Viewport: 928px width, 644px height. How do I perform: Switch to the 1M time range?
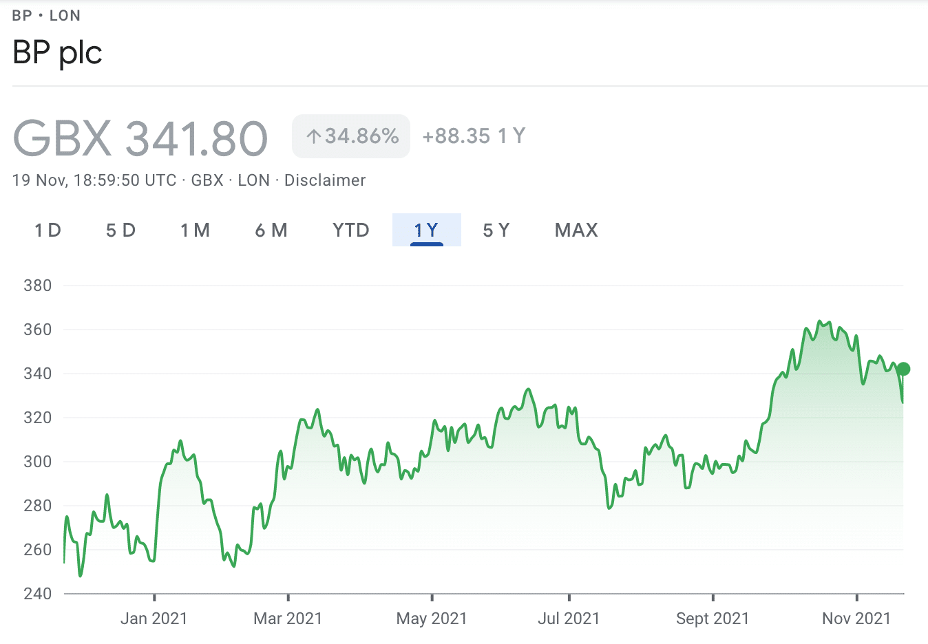tap(195, 230)
